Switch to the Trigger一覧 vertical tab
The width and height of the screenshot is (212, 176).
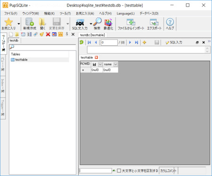(x=3, y=108)
